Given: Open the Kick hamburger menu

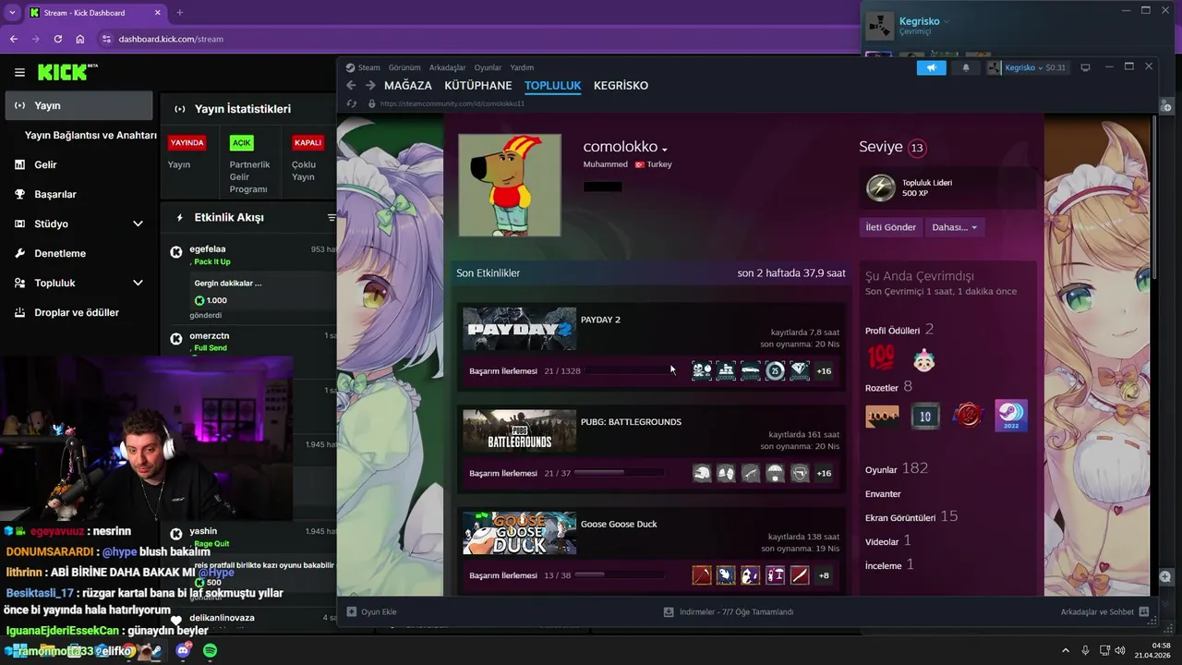Looking at the screenshot, I should 19,72.
